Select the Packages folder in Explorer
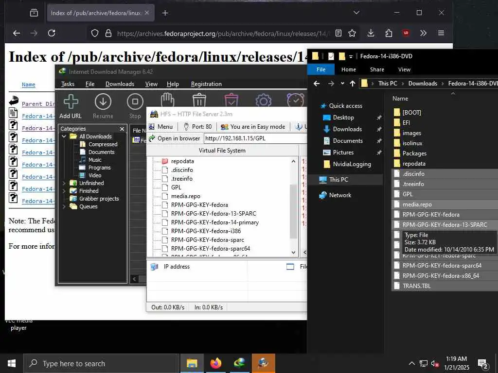Viewport: 498px width, 373px height. 414,153
